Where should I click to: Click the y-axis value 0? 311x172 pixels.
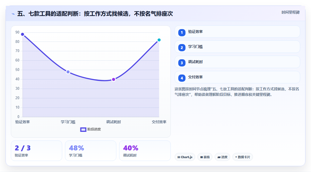coord(18,117)
